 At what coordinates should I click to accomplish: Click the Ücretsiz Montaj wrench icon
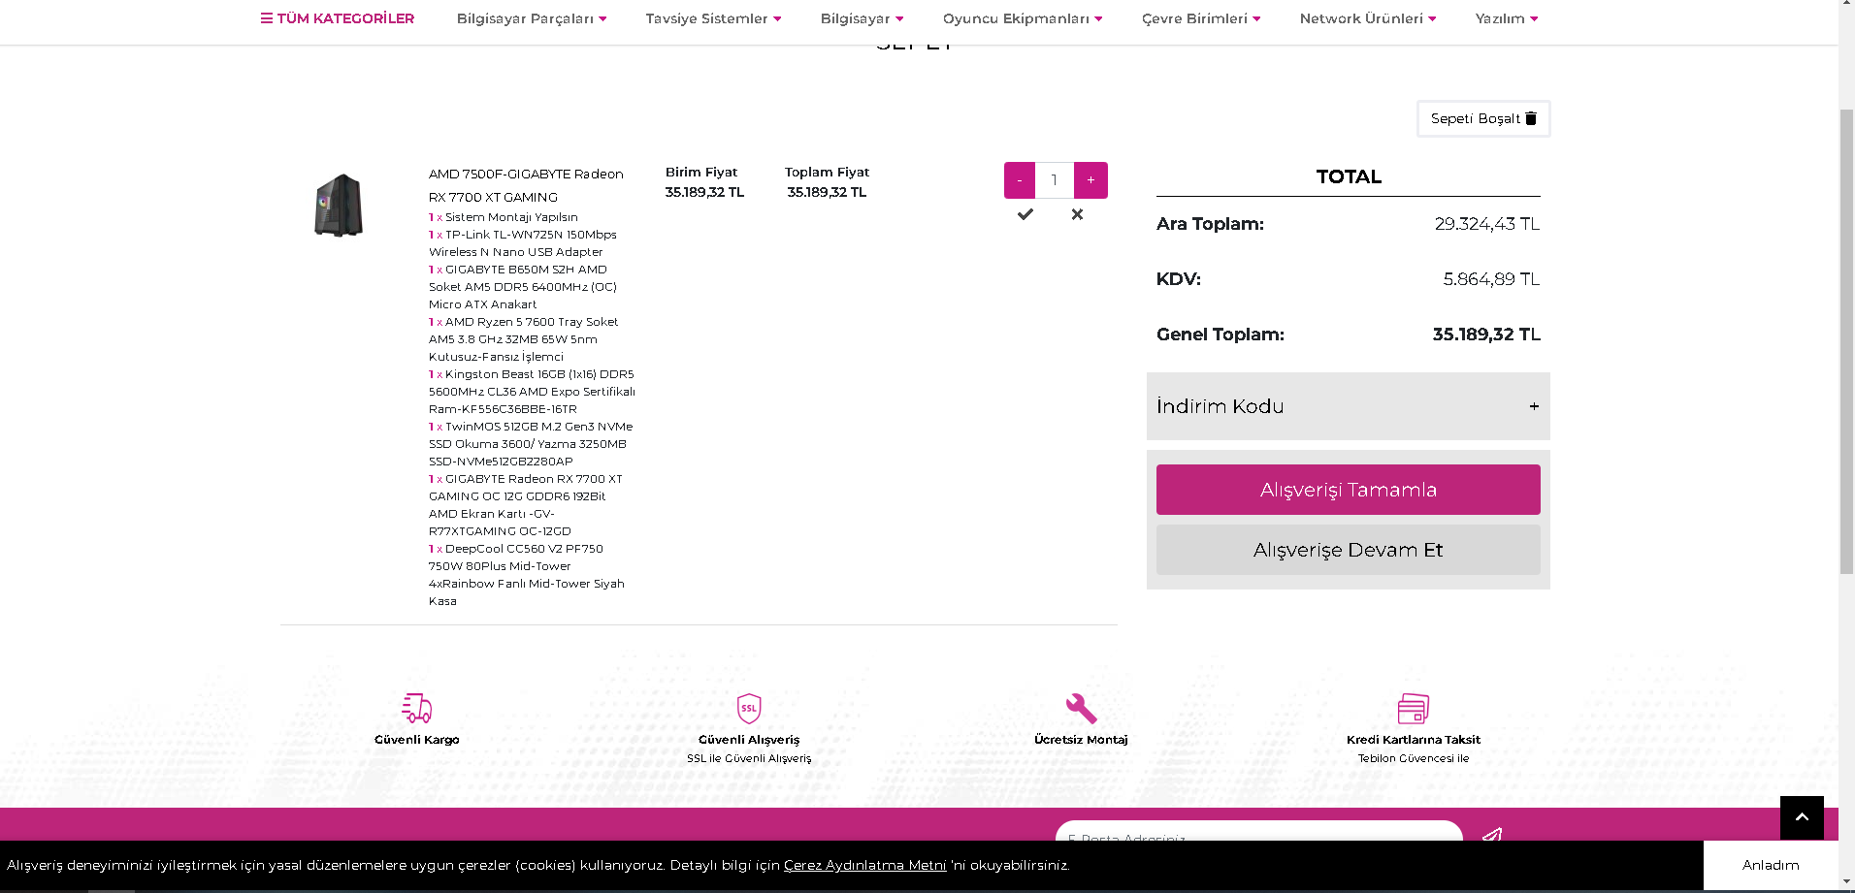click(x=1081, y=709)
